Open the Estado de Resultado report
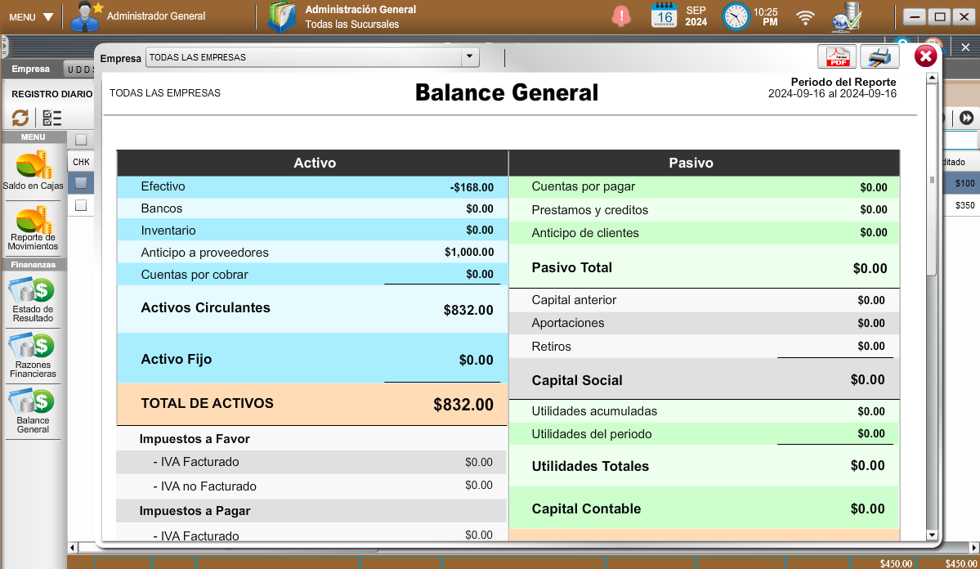The width and height of the screenshot is (980, 569). pos(33,298)
